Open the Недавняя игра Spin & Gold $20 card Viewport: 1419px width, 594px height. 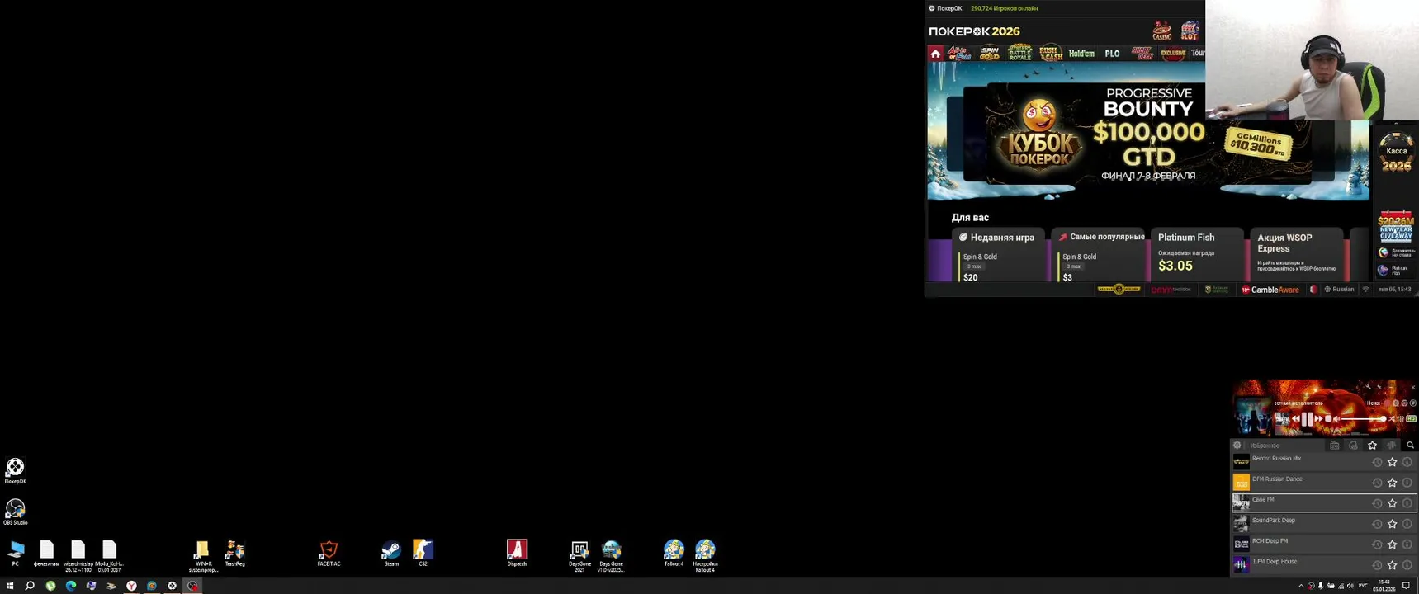click(x=998, y=256)
